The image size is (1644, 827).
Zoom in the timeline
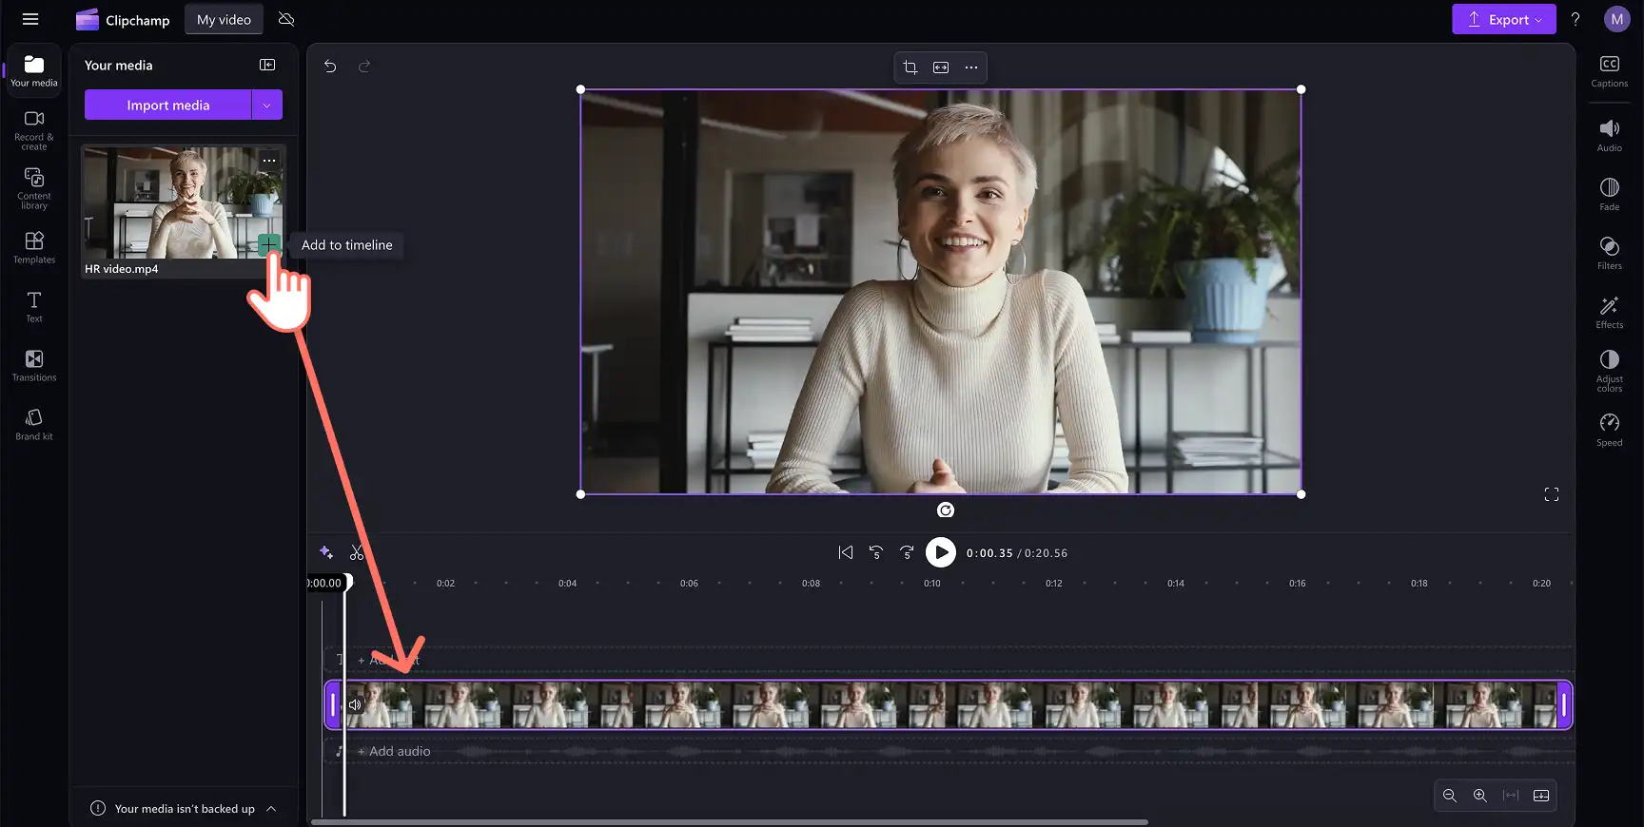(1480, 796)
